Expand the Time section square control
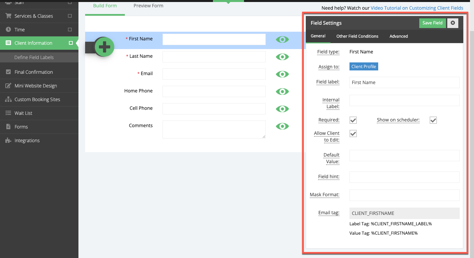The image size is (474, 258). pyautogui.click(x=70, y=29)
